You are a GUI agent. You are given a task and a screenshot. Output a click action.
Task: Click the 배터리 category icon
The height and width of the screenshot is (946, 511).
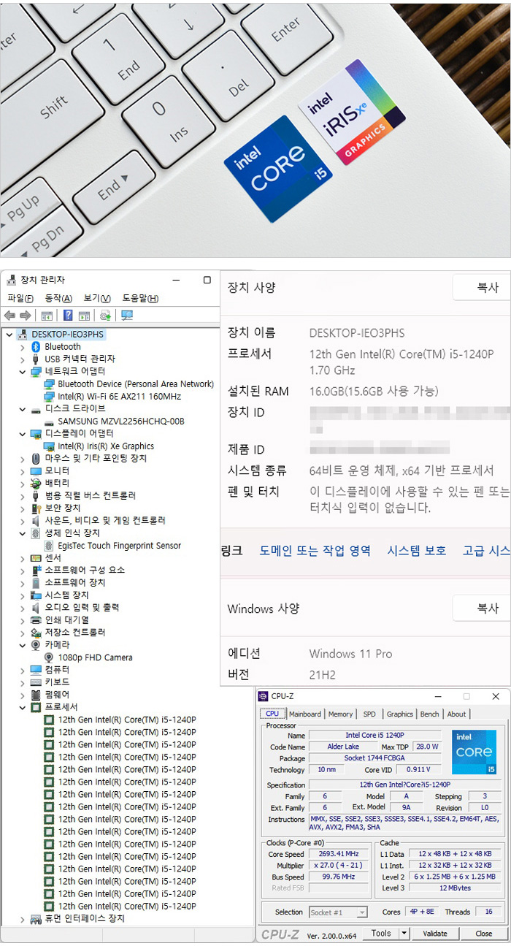[x=36, y=484]
